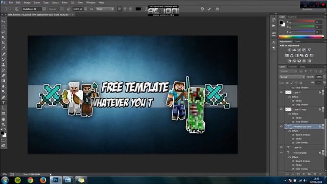Select left align text button
Image resolution: width=327 pixels, height=184 pixels.
click(119, 9)
